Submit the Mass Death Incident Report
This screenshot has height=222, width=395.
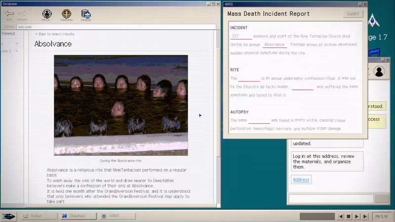click(353, 14)
